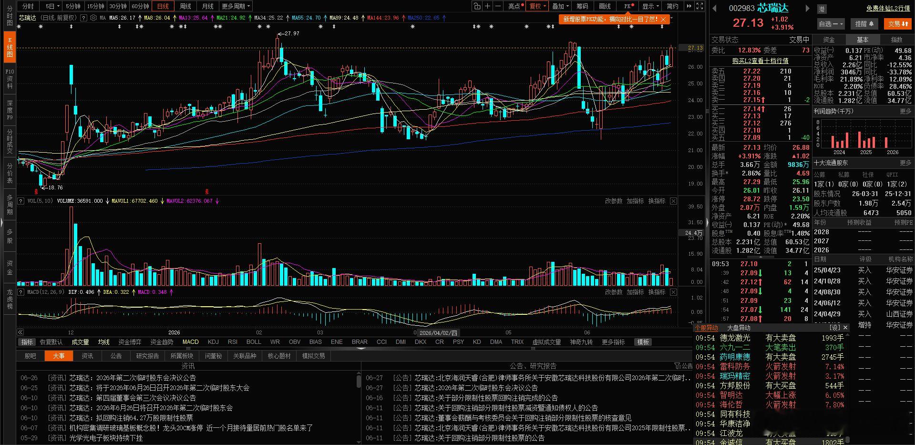Open 复权 adjustment dropdown
The image size is (915, 445).
pyautogui.click(x=537, y=6)
